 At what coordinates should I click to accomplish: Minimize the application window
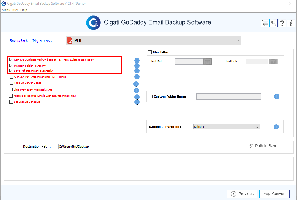pos(265,4)
